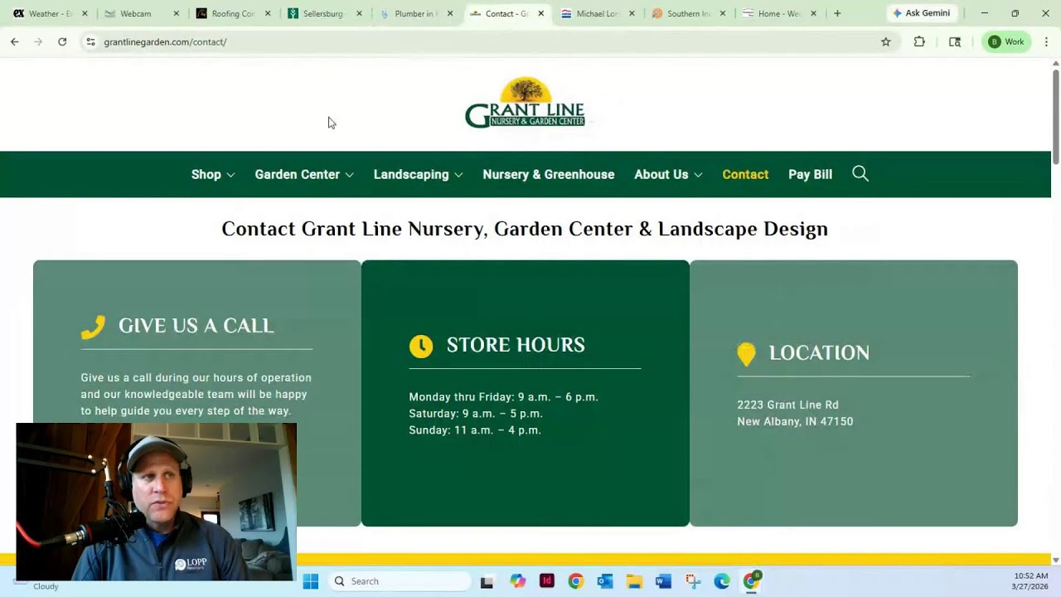Click the Chrome icon with profile badge
Image resolution: width=1061 pixels, height=597 pixels.
pyautogui.click(x=752, y=581)
